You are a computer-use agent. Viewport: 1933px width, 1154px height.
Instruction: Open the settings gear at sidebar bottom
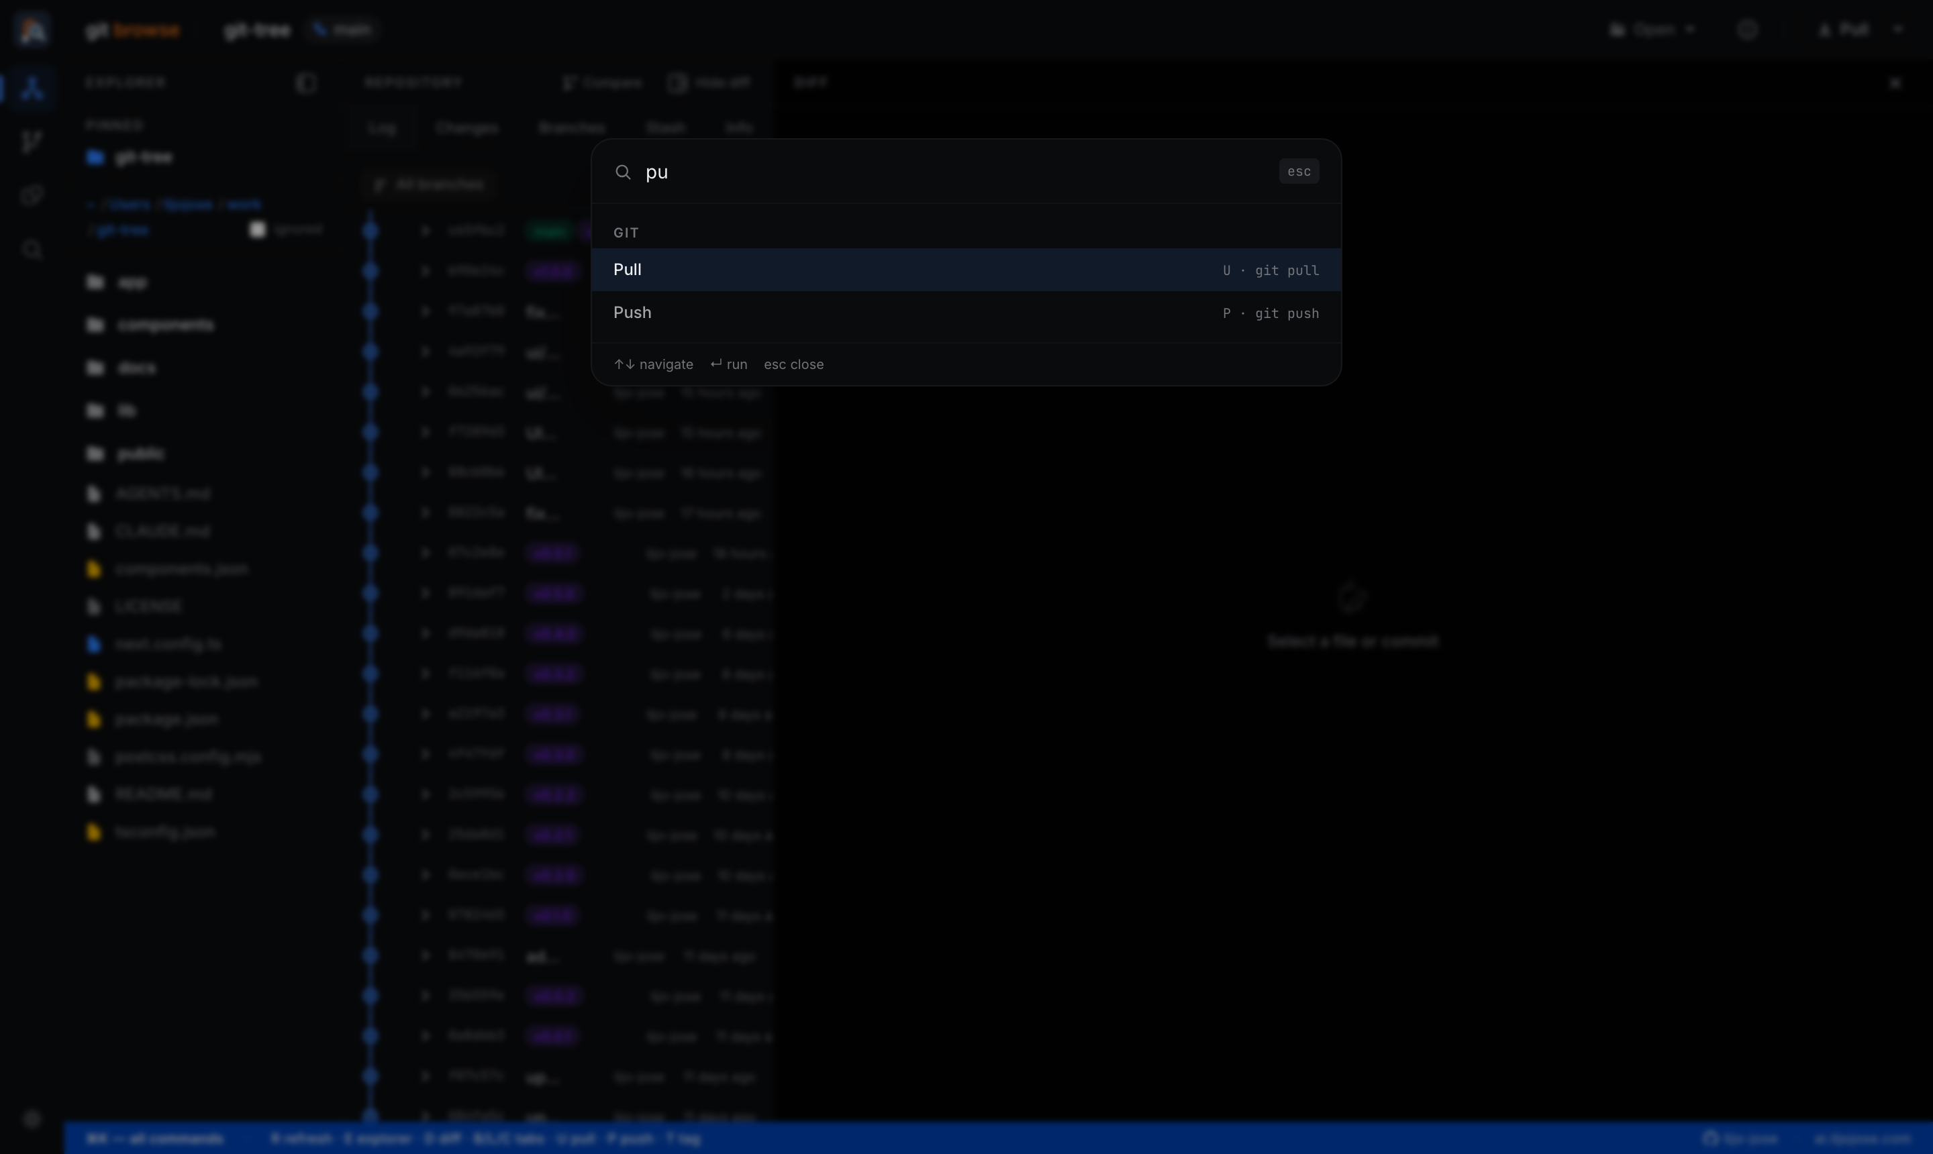[32, 1119]
